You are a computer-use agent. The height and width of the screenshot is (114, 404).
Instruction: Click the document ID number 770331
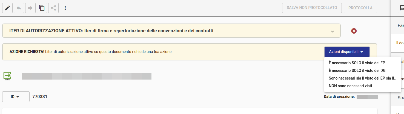point(40,97)
